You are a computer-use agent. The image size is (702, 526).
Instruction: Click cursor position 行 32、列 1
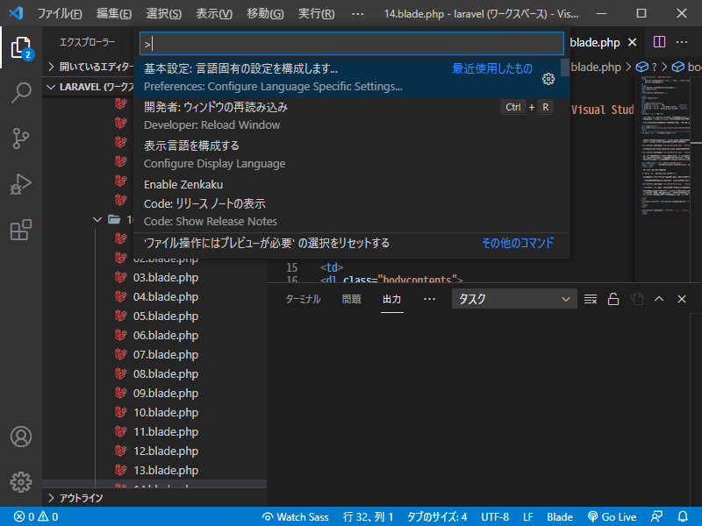tap(368, 517)
